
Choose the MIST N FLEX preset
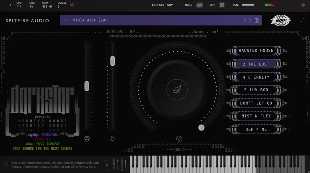point(256,116)
